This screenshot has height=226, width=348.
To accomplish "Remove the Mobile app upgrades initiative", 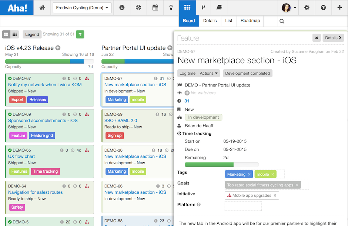I will 275,196.
